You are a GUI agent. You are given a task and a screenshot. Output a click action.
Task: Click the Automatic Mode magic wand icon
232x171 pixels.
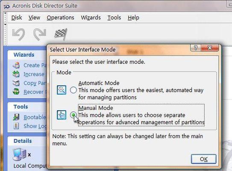[x=62, y=90]
